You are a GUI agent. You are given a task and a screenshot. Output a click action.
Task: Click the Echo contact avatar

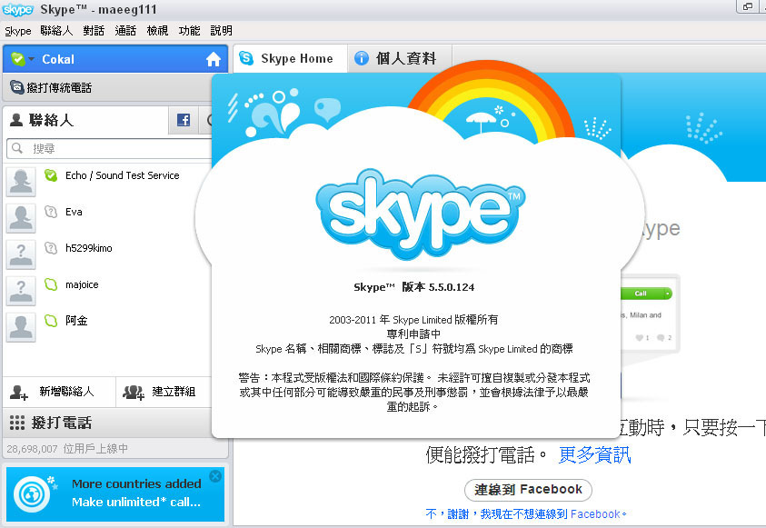[x=21, y=182]
